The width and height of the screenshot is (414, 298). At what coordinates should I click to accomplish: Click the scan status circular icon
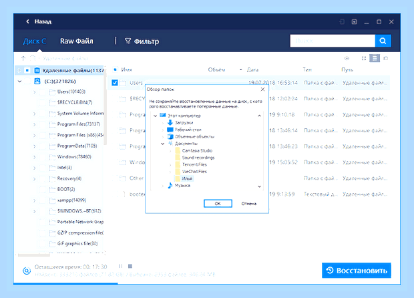(27, 271)
